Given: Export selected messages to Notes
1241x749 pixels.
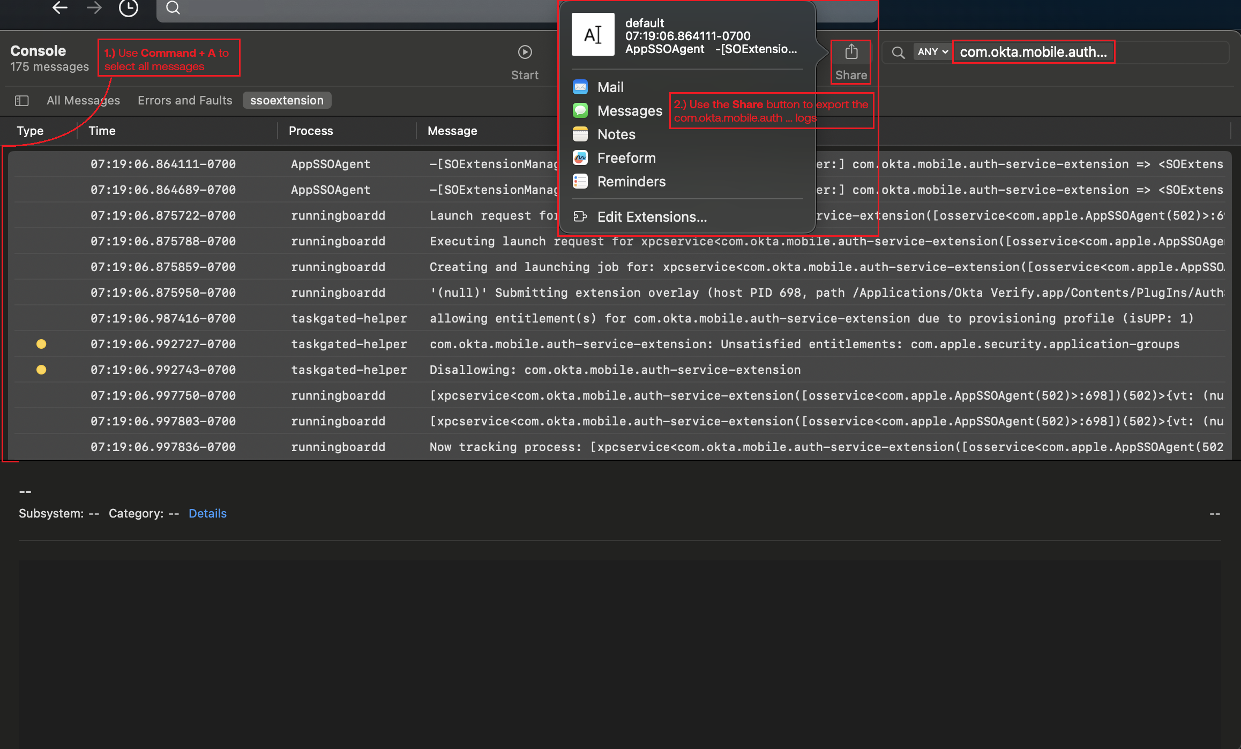Looking at the screenshot, I should click(x=616, y=134).
